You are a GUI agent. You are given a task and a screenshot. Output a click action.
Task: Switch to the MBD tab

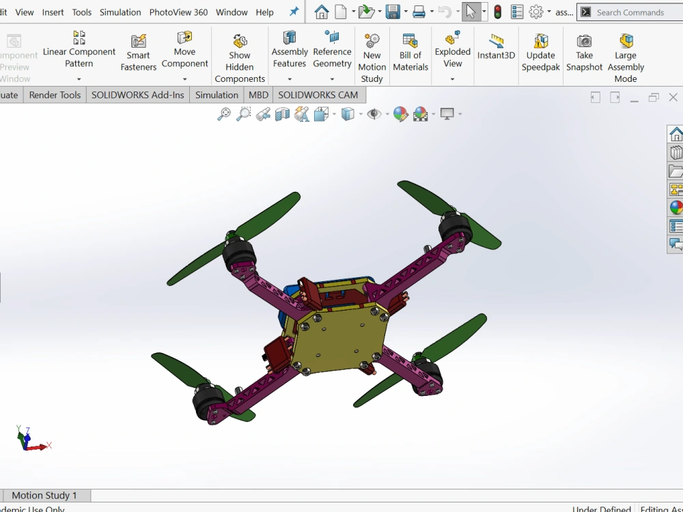(258, 95)
